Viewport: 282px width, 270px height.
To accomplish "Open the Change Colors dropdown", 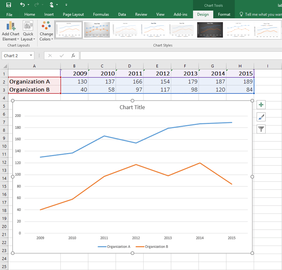I will pos(46,31).
